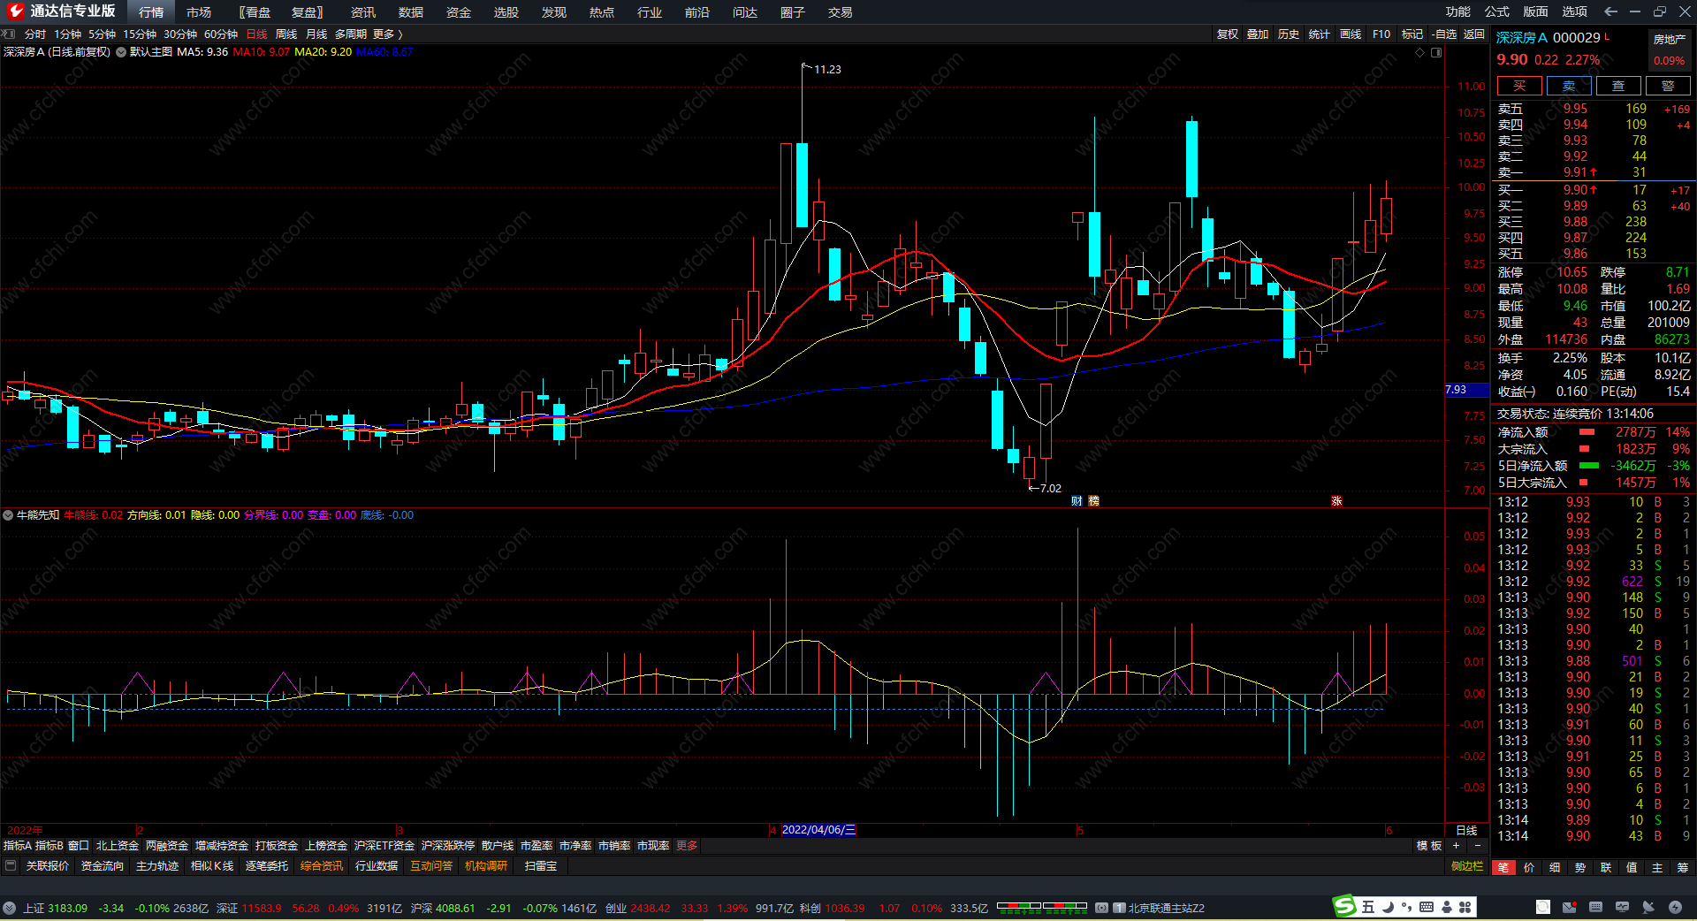Click the red 大宗流入 color bar
The width and height of the screenshot is (1697, 921).
(x=1585, y=449)
